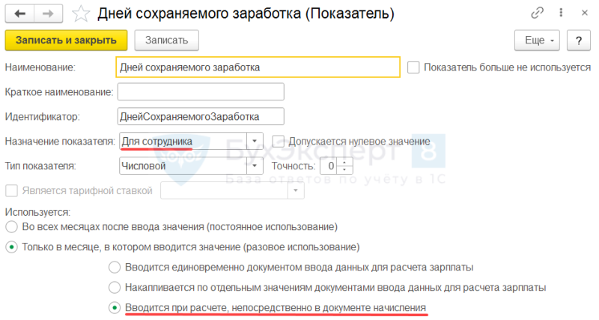Image resolution: width=599 pixels, height=320 pixels.
Task: Decrease 'Точность' with the down spinner
Action: click(344, 170)
